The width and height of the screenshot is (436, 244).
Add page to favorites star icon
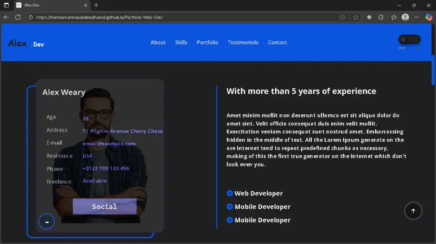point(355,17)
